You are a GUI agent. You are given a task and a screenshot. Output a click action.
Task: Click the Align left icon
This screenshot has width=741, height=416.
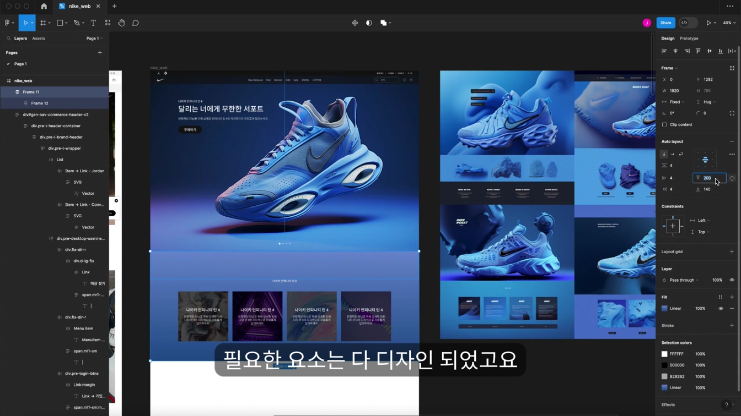click(664, 51)
